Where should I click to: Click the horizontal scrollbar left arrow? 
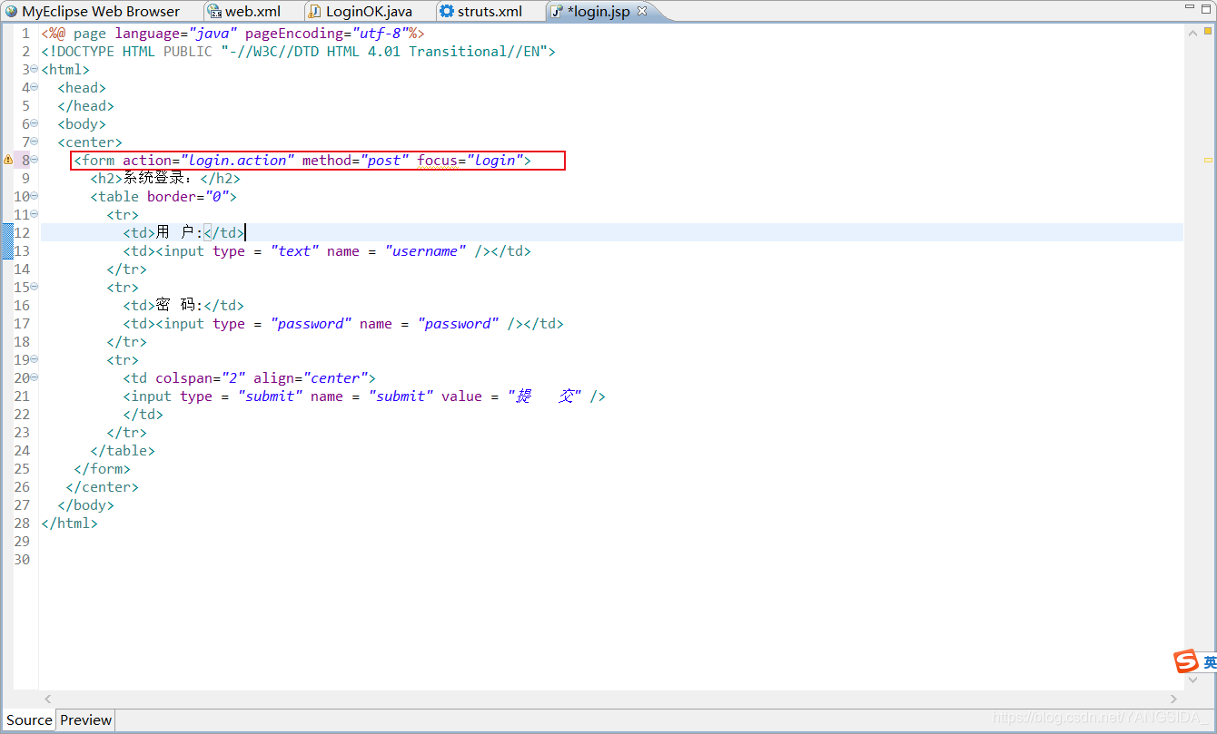pyautogui.click(x=48, y=699)
